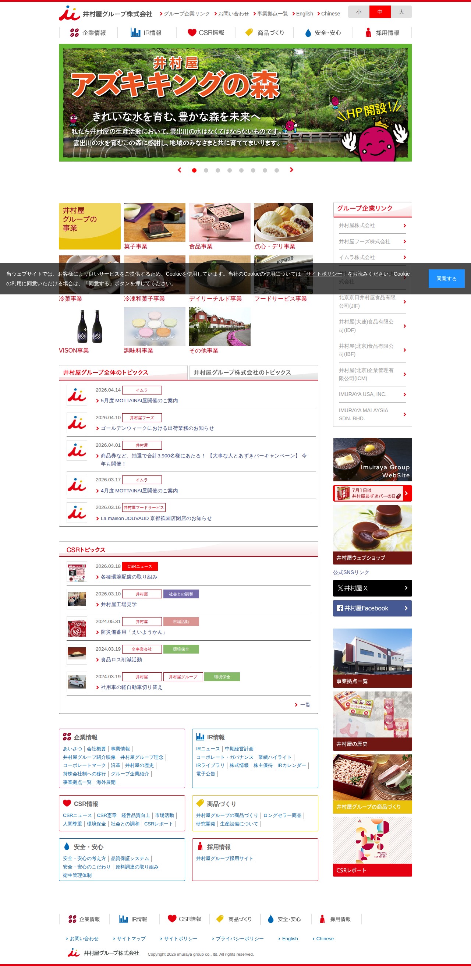
Task: Click the 安全・安心 droplet icon in sitemap box
Action: [67, 846]
